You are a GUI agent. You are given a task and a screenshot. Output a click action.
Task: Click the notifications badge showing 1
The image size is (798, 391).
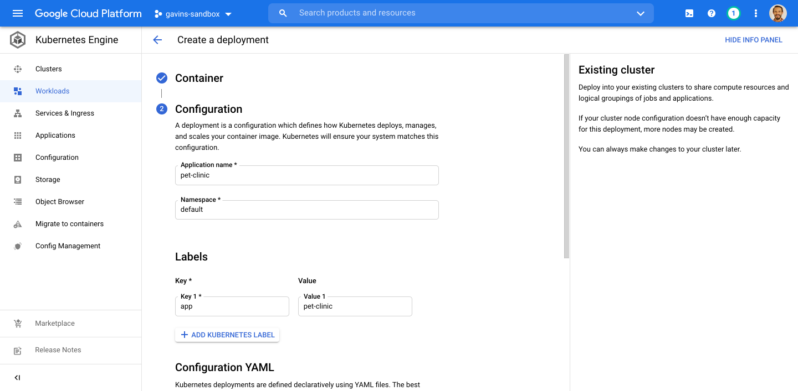point(733,13)
